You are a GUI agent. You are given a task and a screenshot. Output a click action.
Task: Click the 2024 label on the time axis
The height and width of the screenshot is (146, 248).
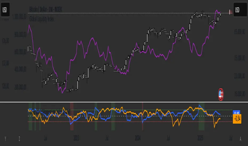[138, 138]
